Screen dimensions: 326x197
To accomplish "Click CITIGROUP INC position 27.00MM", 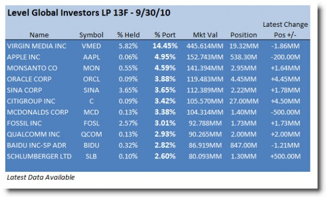I will [244, 101].
